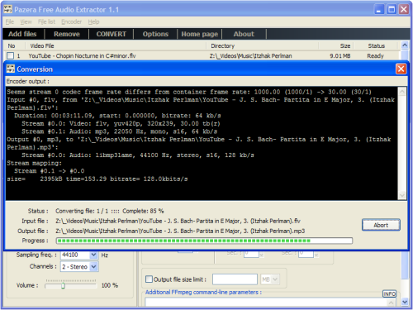Open the File list menu

(x=46, y=21)
